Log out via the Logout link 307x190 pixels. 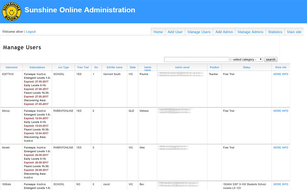(31, 31)
